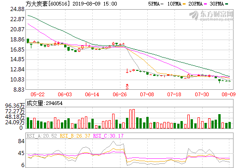
Task: Click the 84 RSI axis label
Action: point(21,141)
